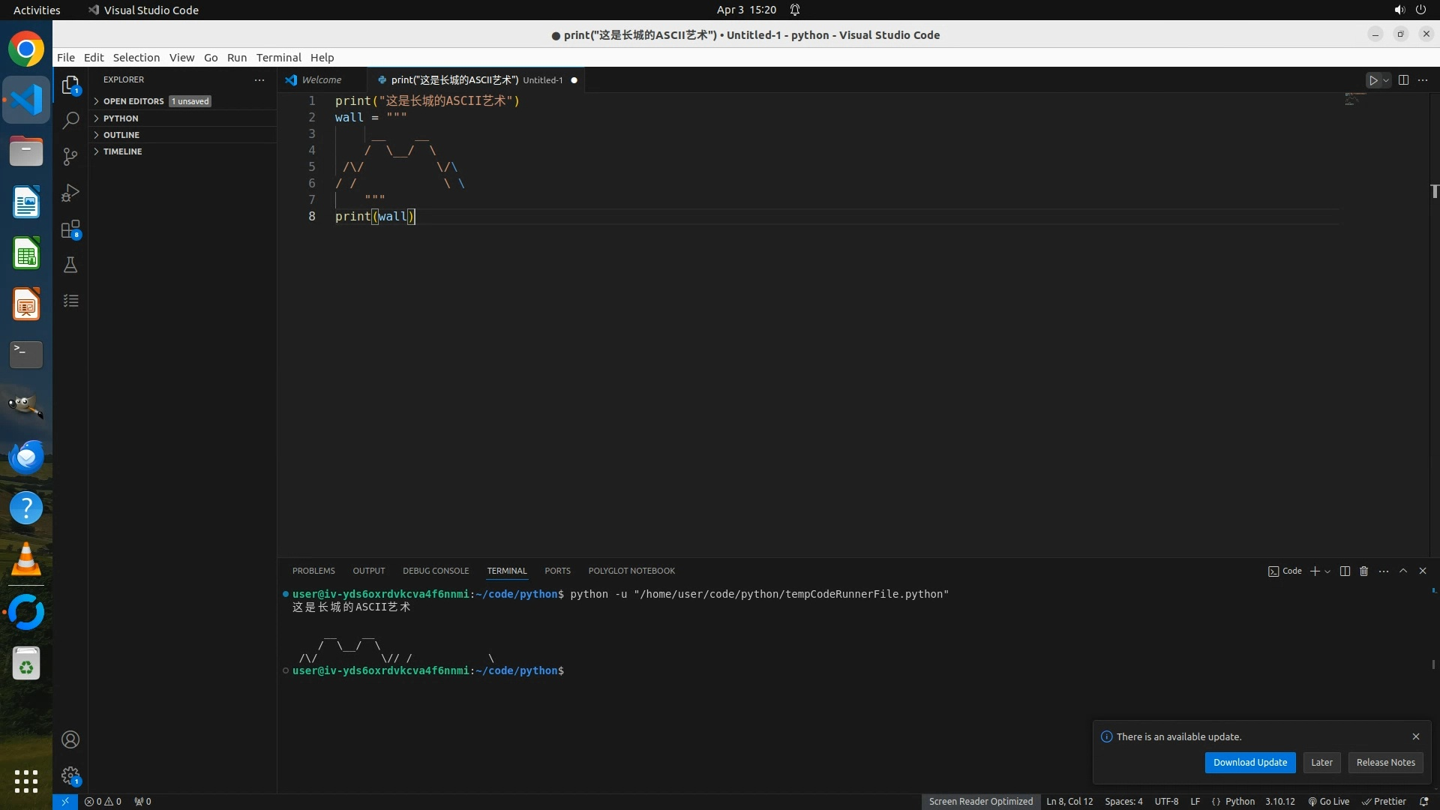Open Run and Debug view

(x=70, y=193)
